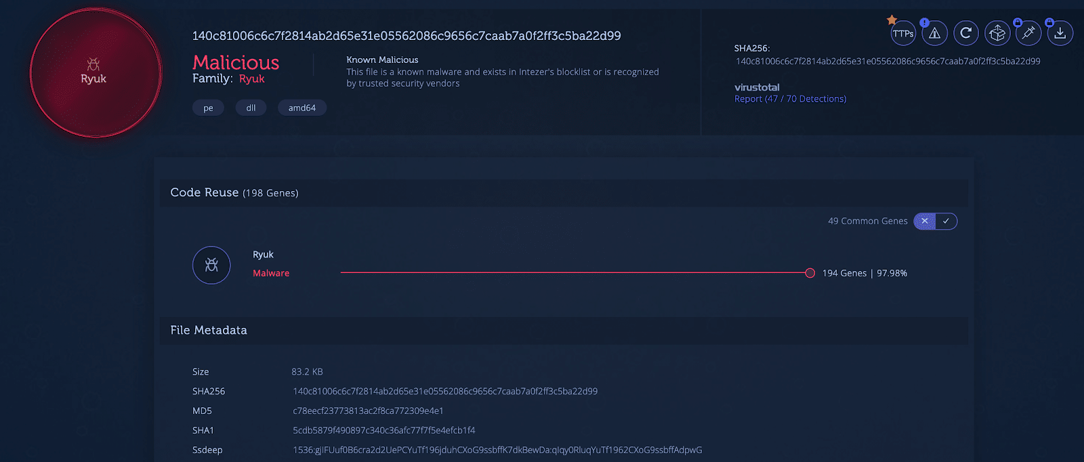
Task: Open the VirusTotal report link
Action: (x=790, y=99)
